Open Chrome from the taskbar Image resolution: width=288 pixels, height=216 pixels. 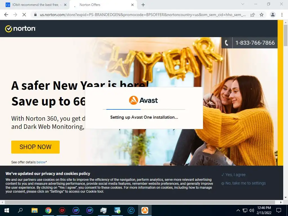[x=48, y=210]
